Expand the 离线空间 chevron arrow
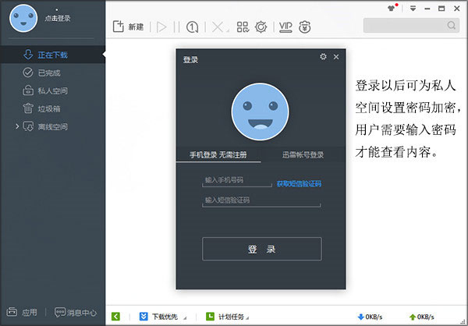 click(x=17, y=126)
